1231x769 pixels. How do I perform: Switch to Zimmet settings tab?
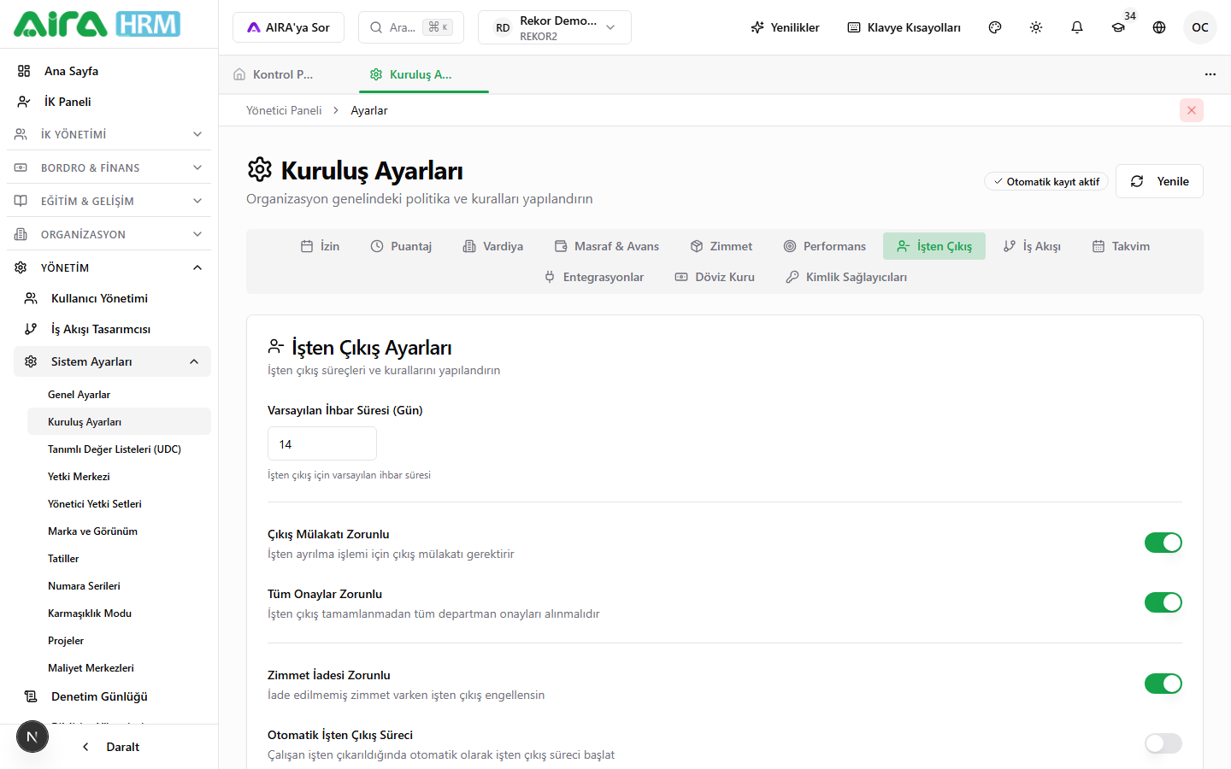[x=722, y=246]
